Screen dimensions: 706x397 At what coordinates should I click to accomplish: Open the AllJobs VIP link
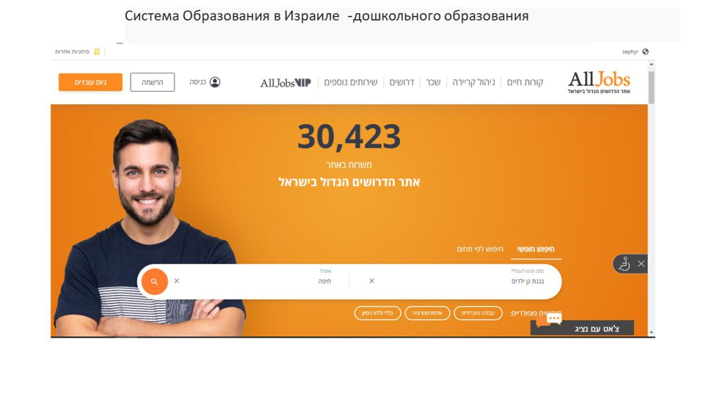tap(285, 83)
